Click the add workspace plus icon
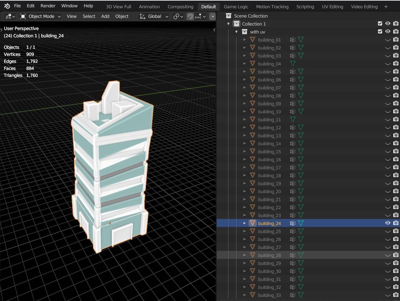This screenshot has height=301, width=400. (386, 6)
